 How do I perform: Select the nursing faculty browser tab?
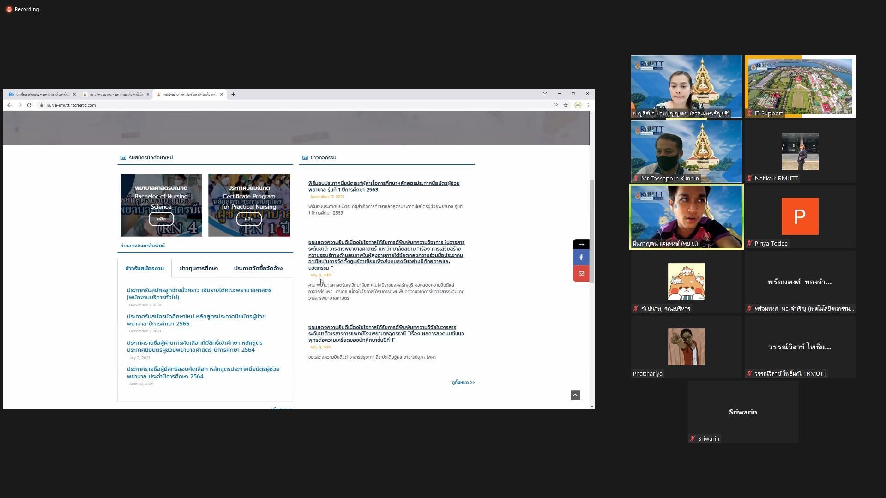tap(189, 94)
